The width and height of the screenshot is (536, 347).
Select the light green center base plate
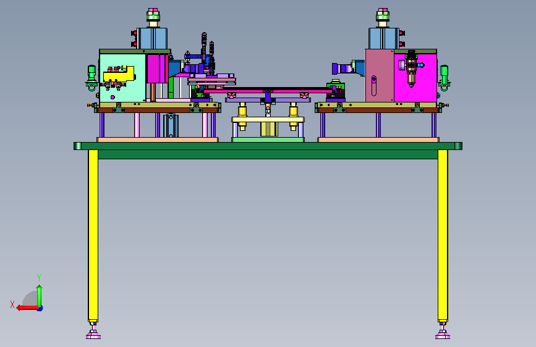[268, 140]
